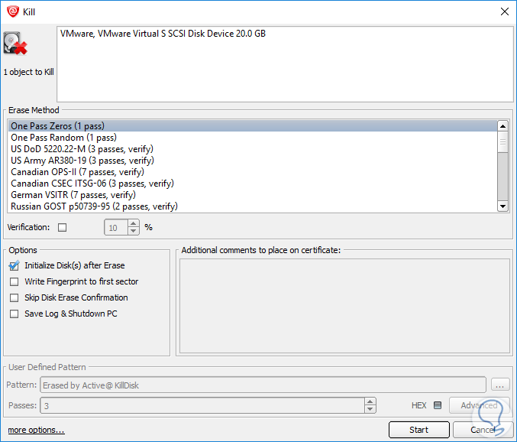Screen dimensions: 517x442
Task: Choose US DoD 5220.22-M erase method
Action: coord(252,149)
